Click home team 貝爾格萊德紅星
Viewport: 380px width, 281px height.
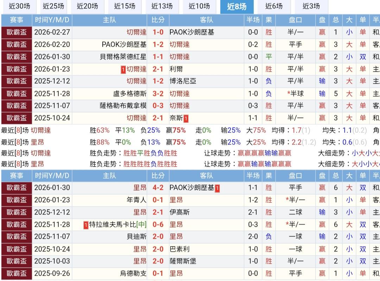click(123, 57)
